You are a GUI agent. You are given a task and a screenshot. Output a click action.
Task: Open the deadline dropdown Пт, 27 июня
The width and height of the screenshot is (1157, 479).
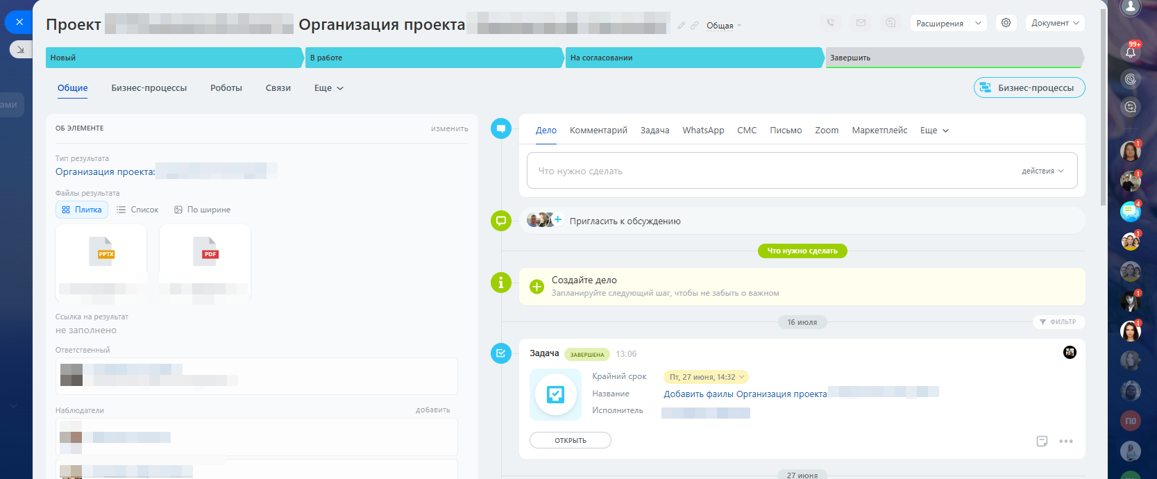[706, 377]
